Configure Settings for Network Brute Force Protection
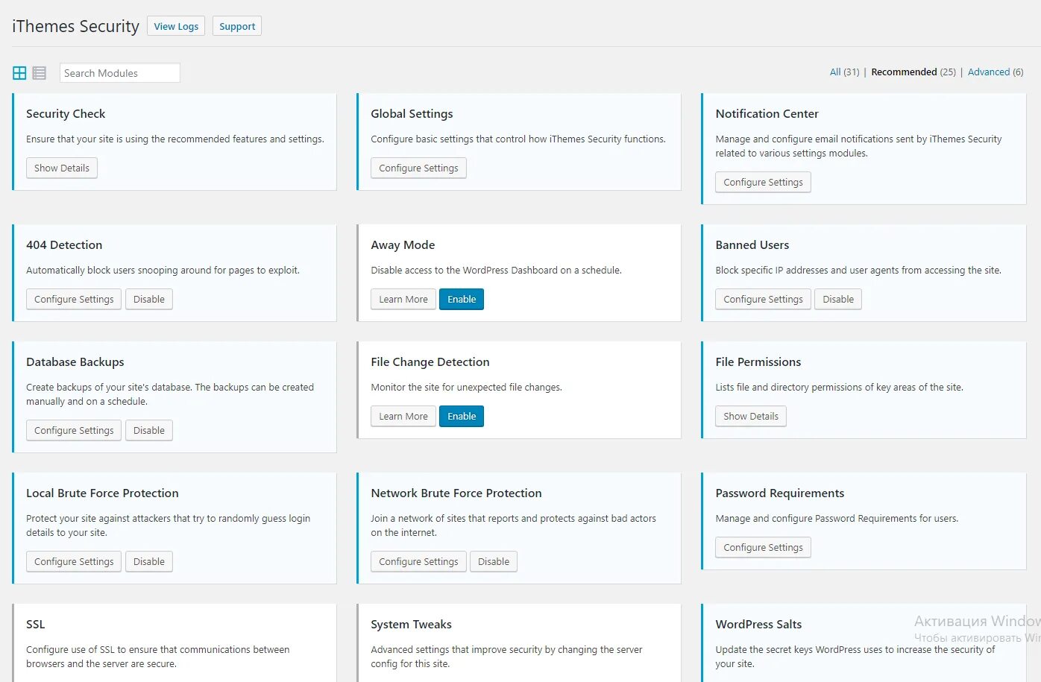 (x=418, y=562)
